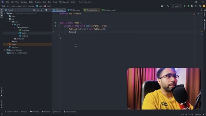206x116 pixels.
Task: Go to next highlighted error arrow
Action: click(x=201, y=14)
